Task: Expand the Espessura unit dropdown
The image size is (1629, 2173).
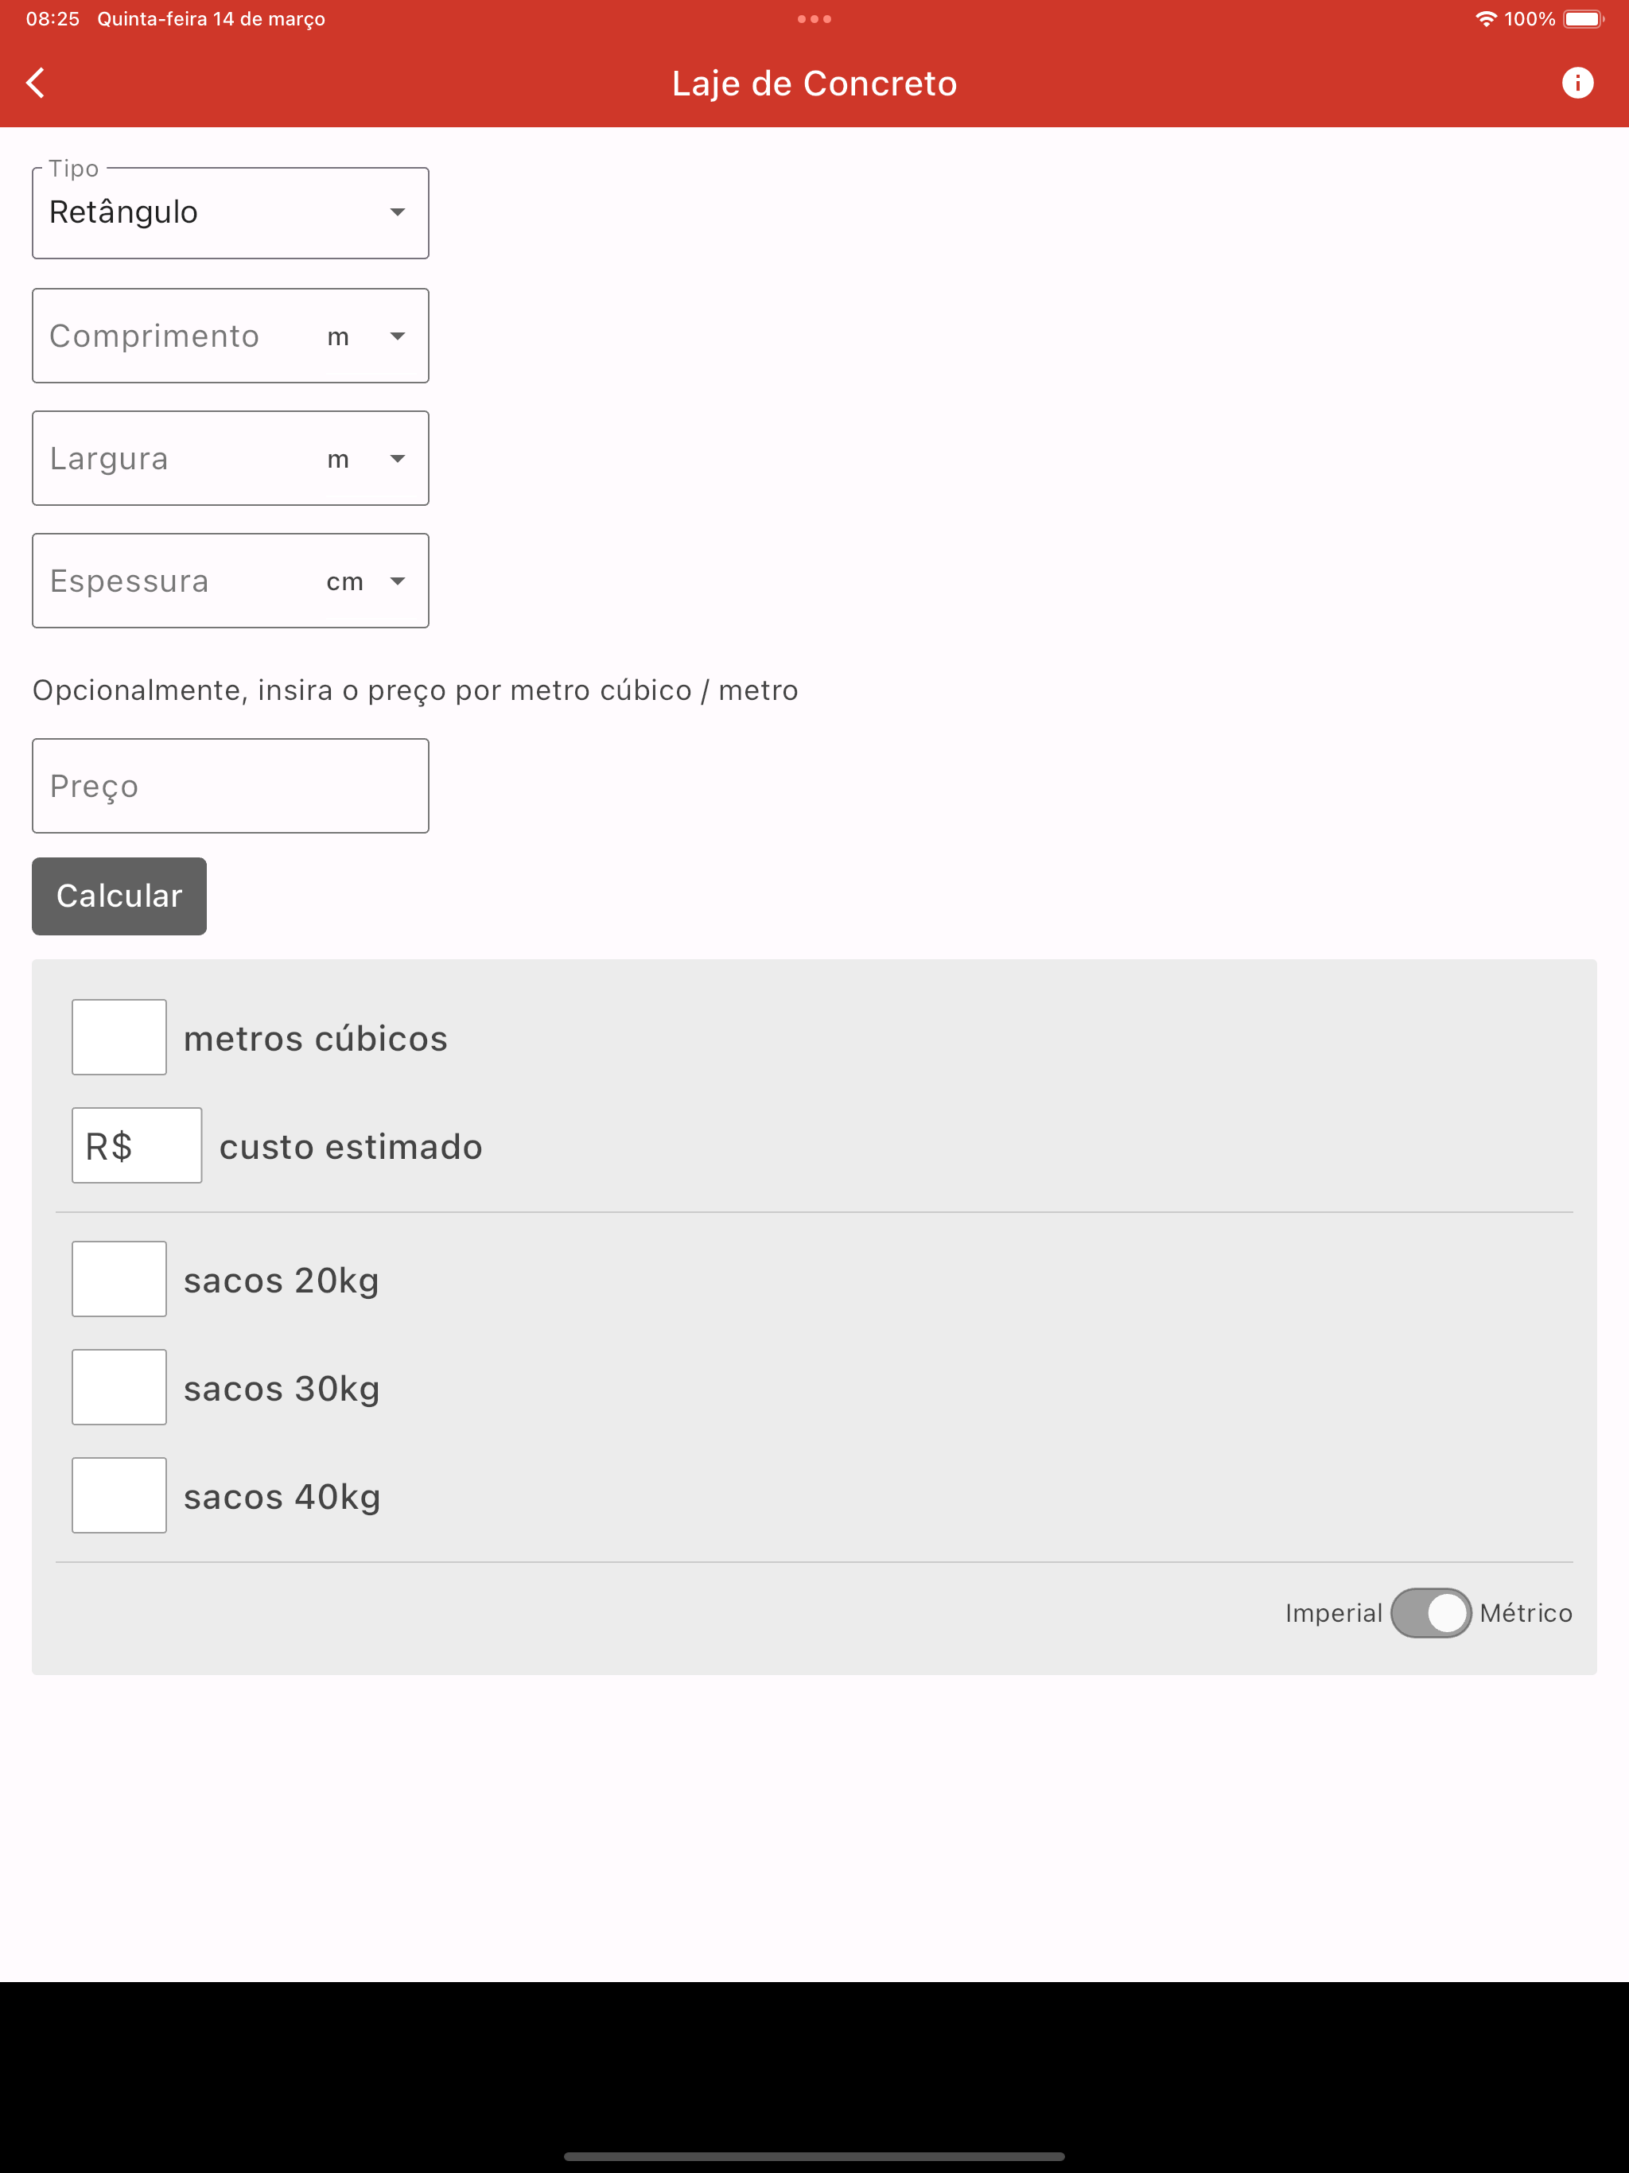Action: (x=397, y=581)
